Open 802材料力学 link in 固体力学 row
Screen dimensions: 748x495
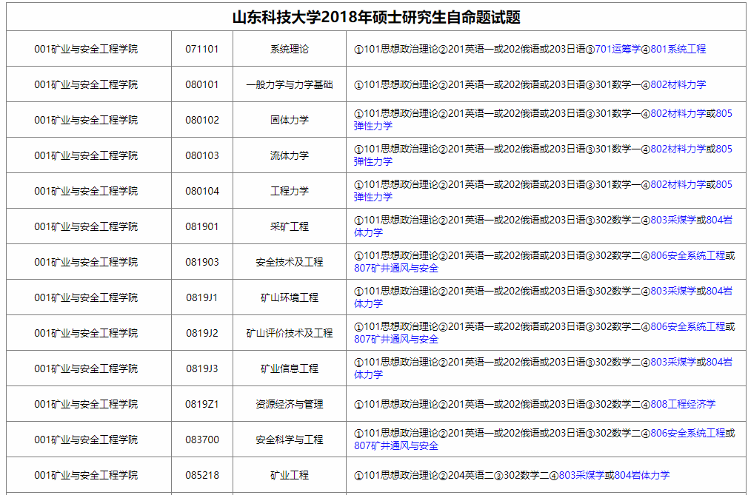678,113
